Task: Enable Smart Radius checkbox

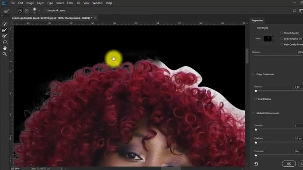Action: (255, 99)
